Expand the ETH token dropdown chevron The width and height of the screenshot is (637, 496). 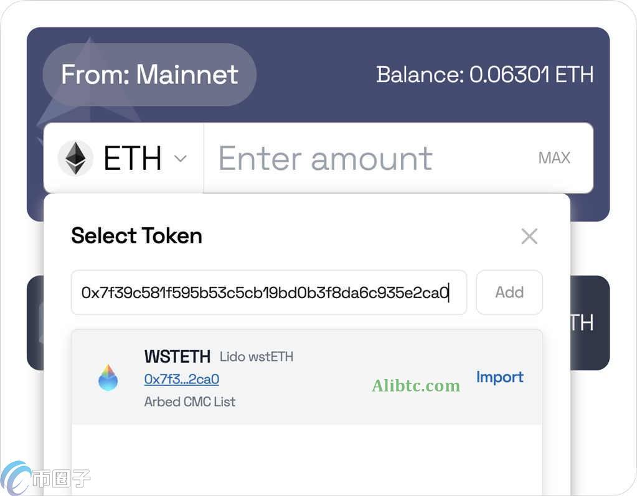pyautogui.click(x=181, y=159)
